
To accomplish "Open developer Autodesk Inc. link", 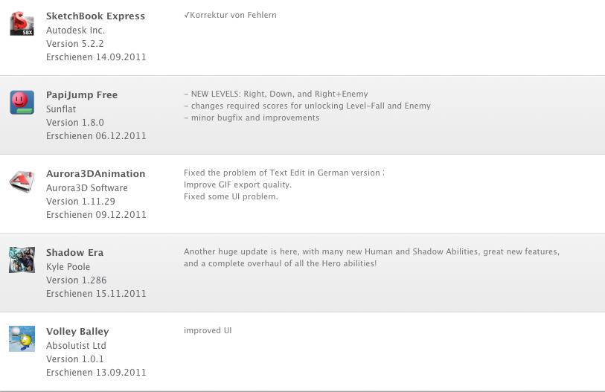I will [76, 30].
